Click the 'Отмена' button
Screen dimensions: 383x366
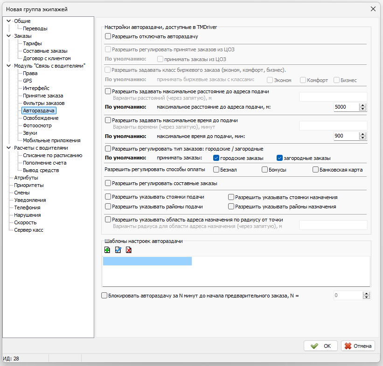[x=358, y=346]
